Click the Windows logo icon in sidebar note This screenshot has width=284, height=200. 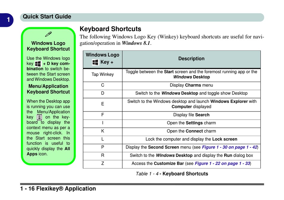coord(38,64)
